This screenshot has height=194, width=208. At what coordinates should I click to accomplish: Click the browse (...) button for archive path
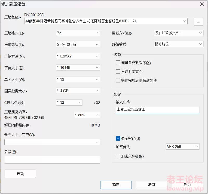click(198, 22)
